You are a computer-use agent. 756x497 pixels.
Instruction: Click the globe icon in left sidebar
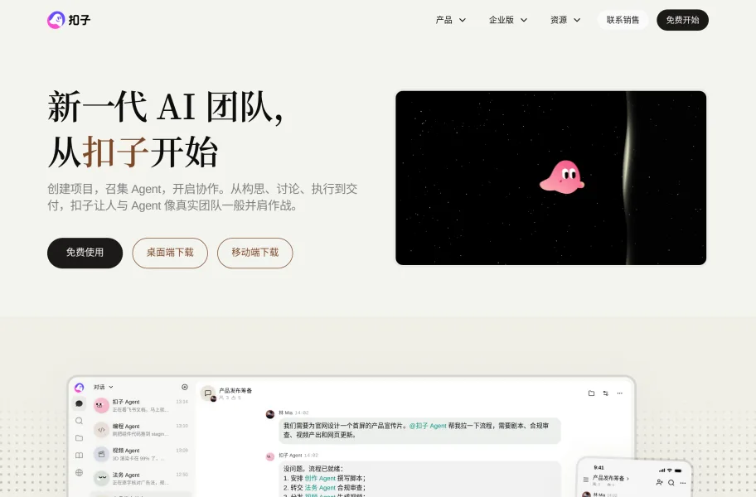pyautogui.click(x=79, y=472)
